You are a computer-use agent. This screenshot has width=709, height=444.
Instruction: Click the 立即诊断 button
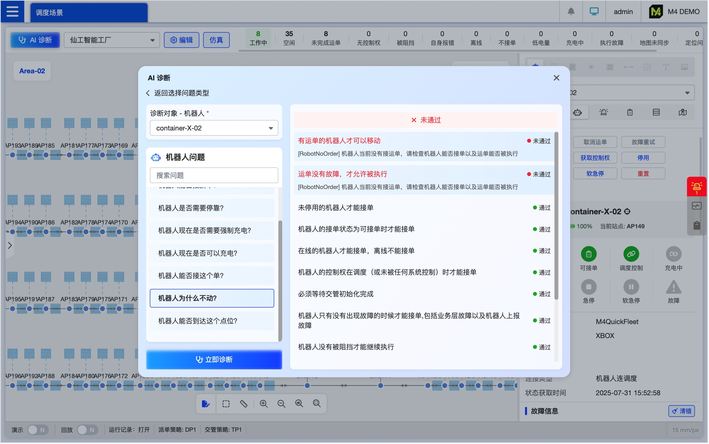[x=214, y=359]
